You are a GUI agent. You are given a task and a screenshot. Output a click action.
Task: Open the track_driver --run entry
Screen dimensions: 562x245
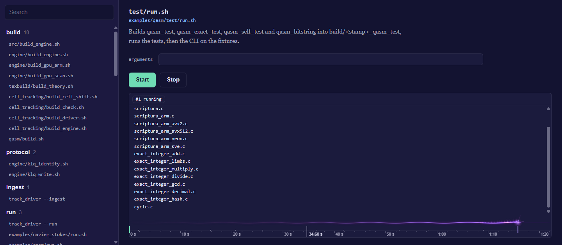coord(33,224)
